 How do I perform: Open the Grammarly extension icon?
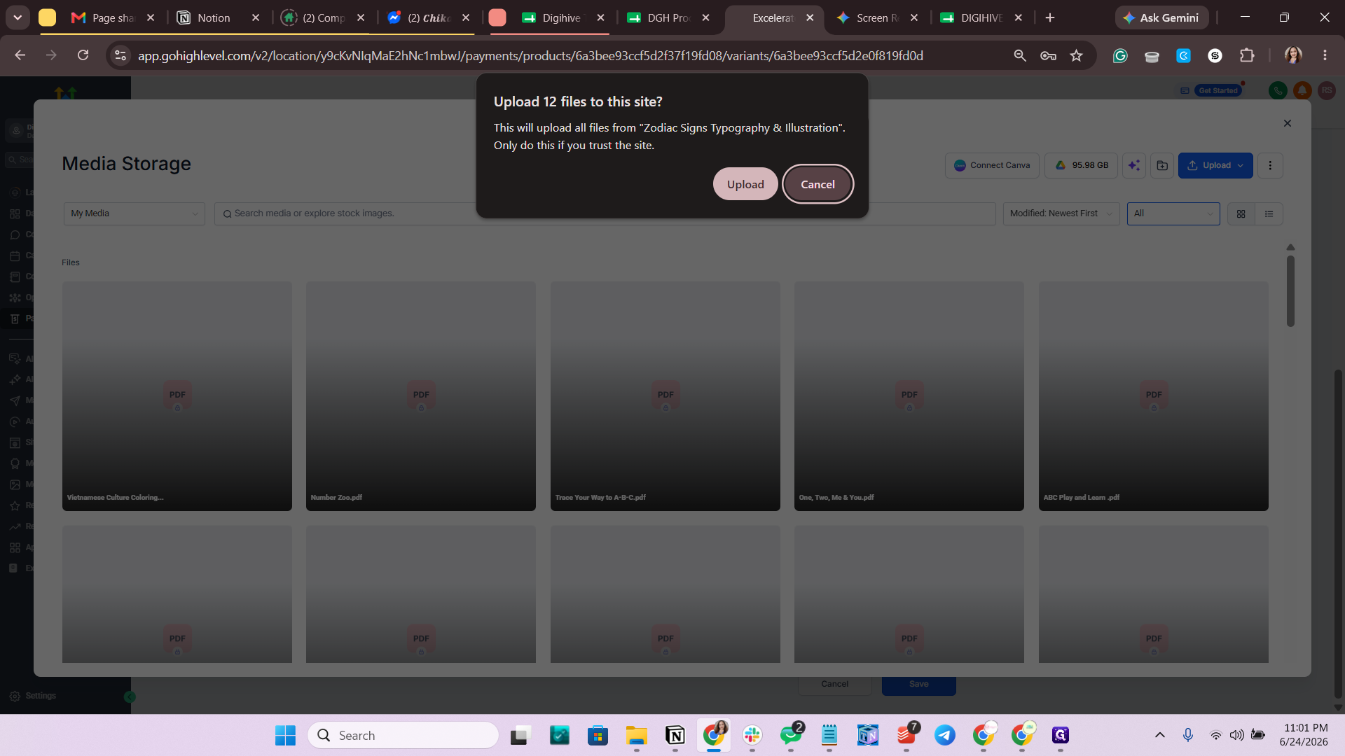(x=1120, y=55)
